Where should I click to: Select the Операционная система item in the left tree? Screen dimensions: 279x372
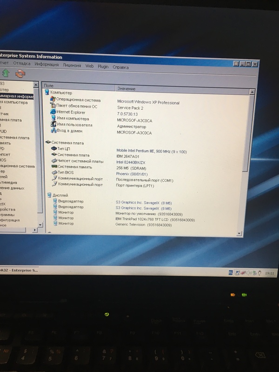[17, 166]
